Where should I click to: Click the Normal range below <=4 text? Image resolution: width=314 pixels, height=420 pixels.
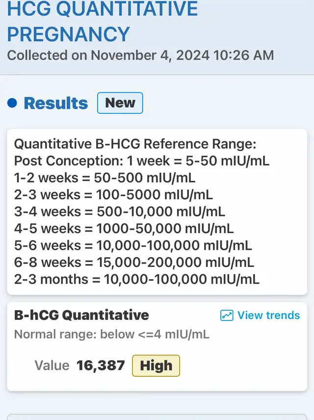(111, 334)
